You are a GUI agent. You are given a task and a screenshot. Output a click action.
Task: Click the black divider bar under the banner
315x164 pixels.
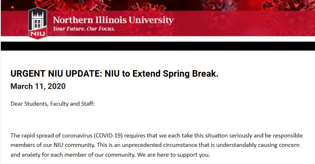click(158, 46)
